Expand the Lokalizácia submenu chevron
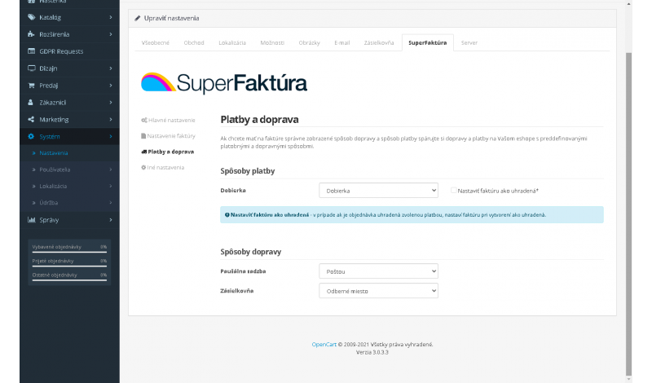The height and width of the screenshot is (383, 652). (x=111, y=187)
